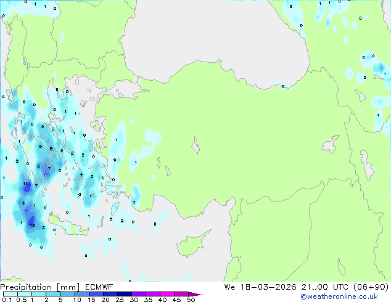Click the map precipitation value "3"
The width and height of the screenshot is (391, 302).
(43, 228)
